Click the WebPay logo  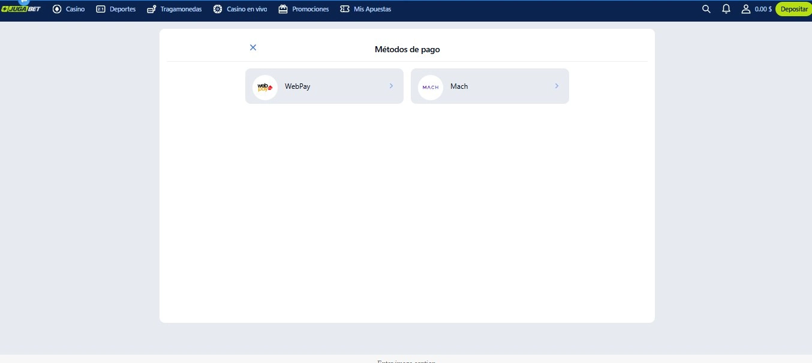(265, 87)
